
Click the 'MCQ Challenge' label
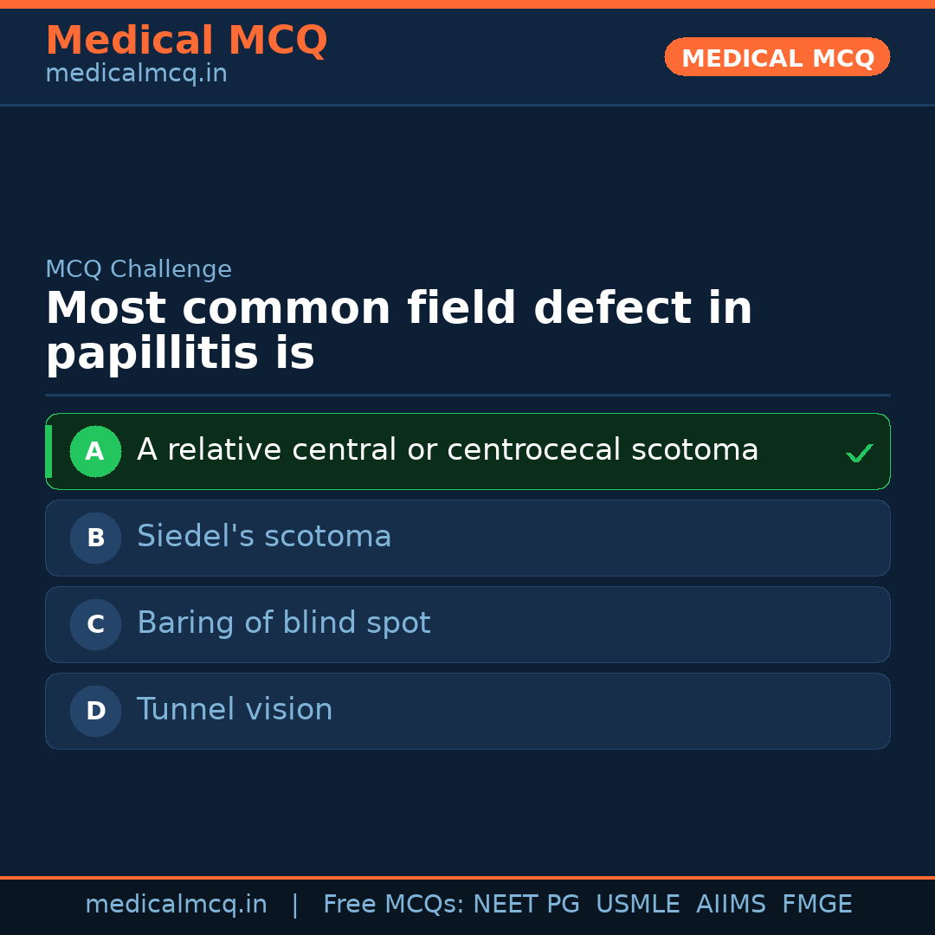tap(139, 269)
